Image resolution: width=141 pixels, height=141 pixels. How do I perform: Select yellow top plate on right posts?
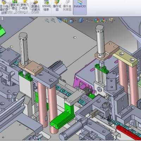(x=125, y=57)
